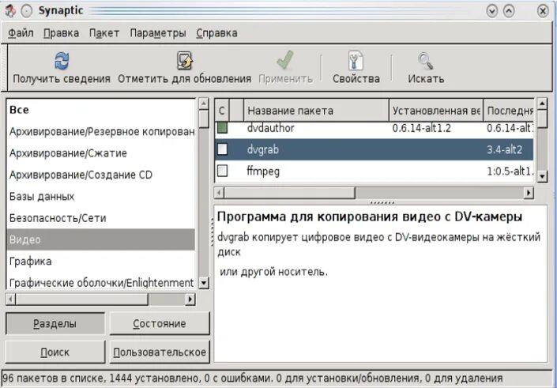Mark the checkbox for dvgrab package
This screenshot has width=557, height=388.
point(222,149)
